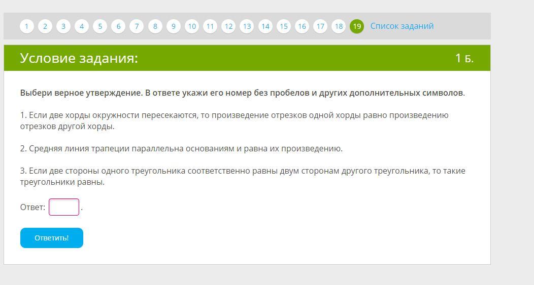This screenshot has width=534, height=285.
Task: Click the bold instruction Выбери верное утверждение
Action: [243, 93]
